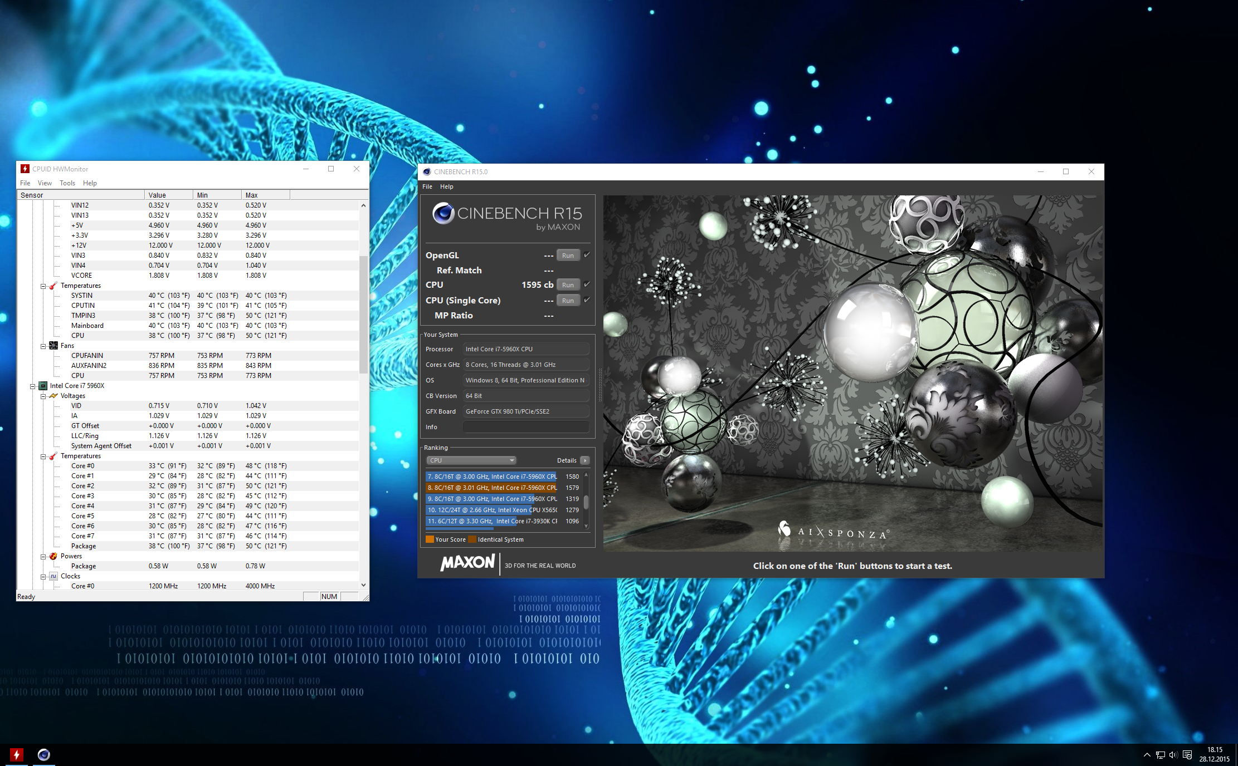The width and height of the screenshot is (1238, 766).
Task: Click the Identical System legend swatch
Action: click(x=472, y=539)
